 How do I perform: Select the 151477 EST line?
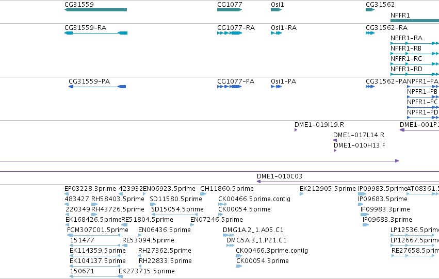[95, 245]
